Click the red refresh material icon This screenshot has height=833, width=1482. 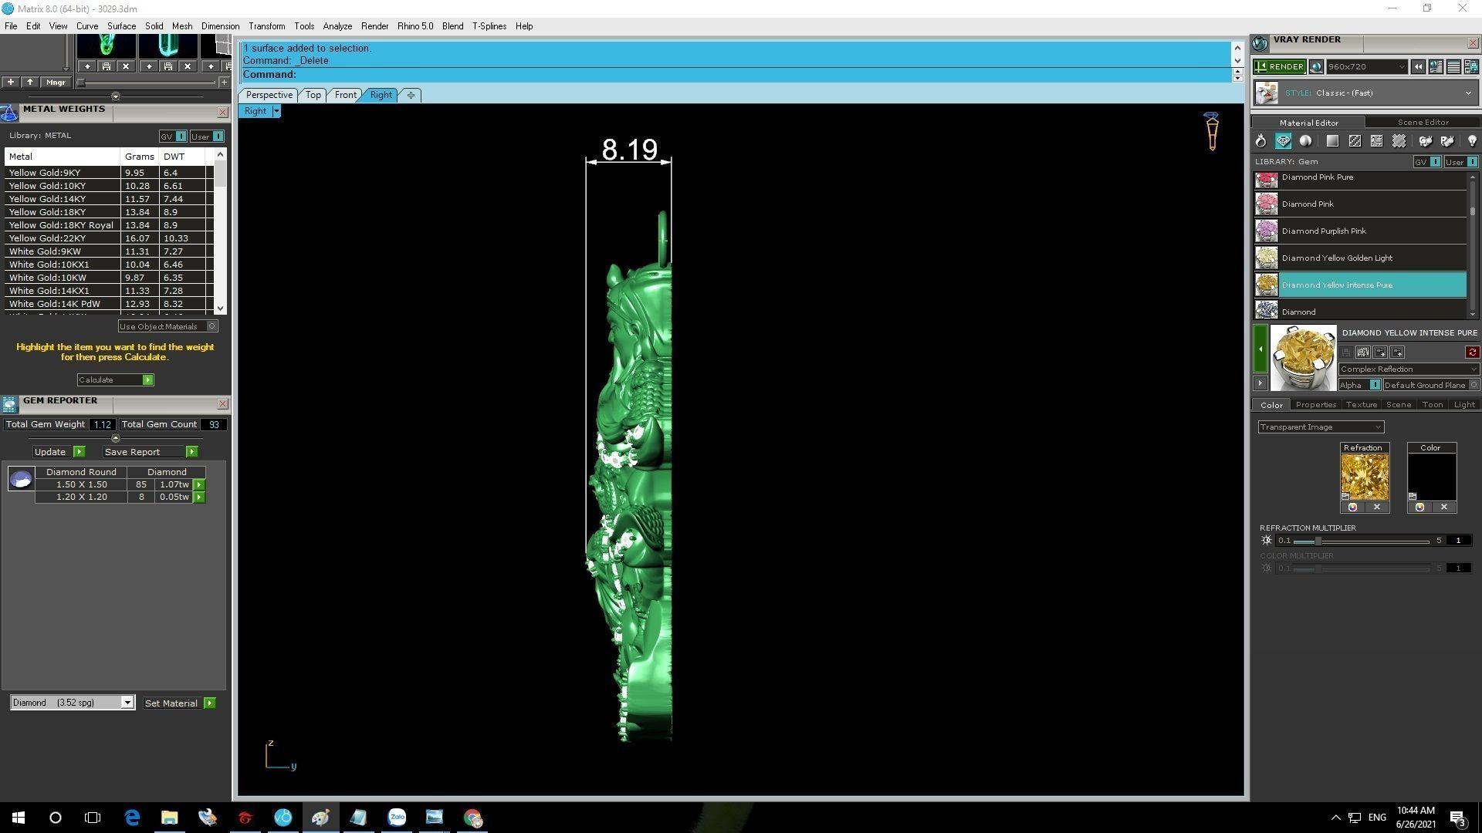click(x=1472, y=352)
